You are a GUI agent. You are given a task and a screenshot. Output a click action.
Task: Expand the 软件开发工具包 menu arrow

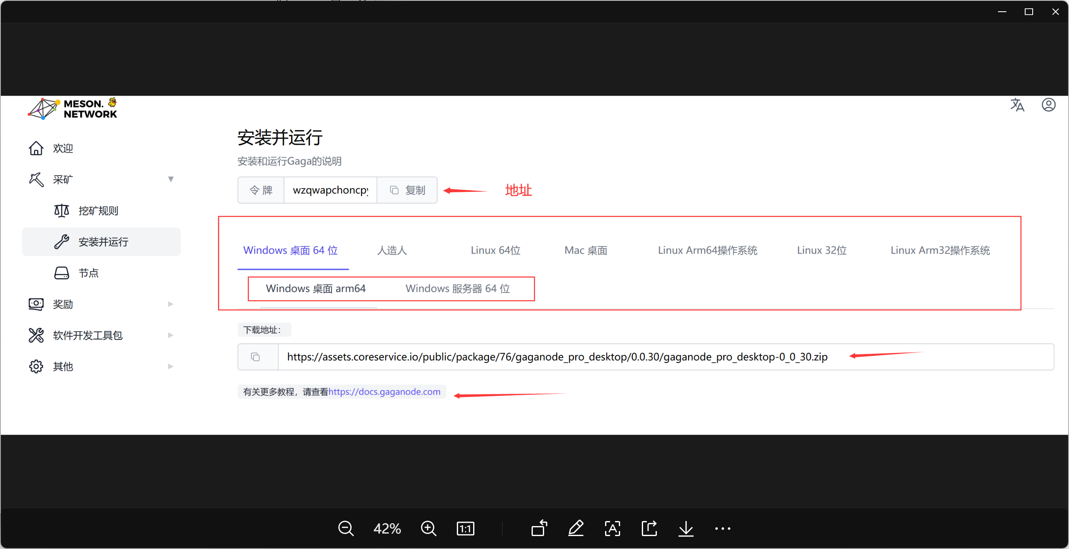click(170, 335)
